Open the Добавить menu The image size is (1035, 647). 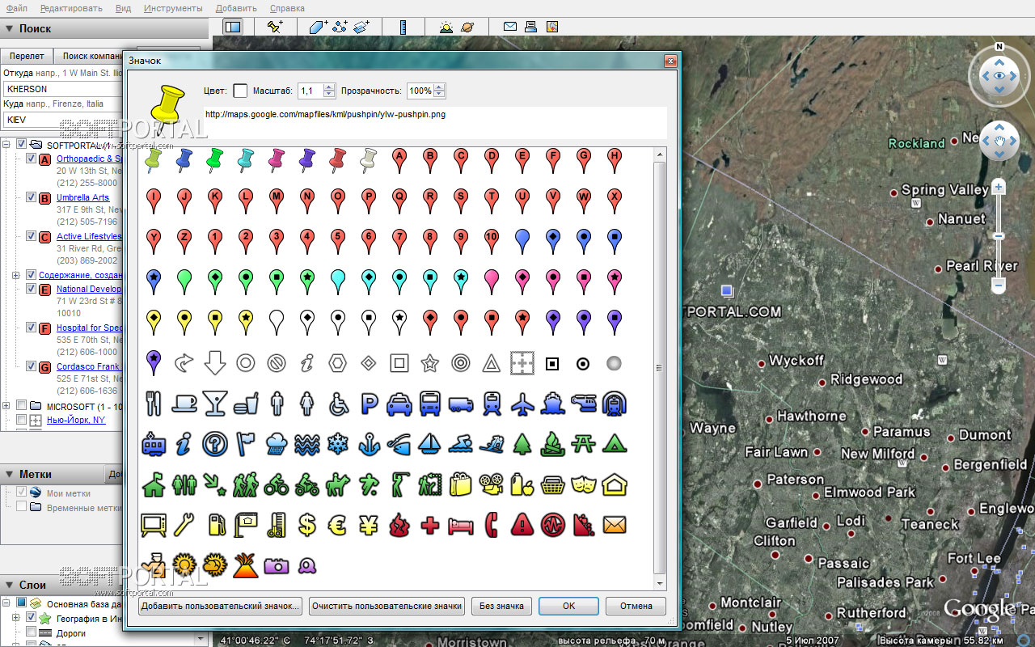236,8
